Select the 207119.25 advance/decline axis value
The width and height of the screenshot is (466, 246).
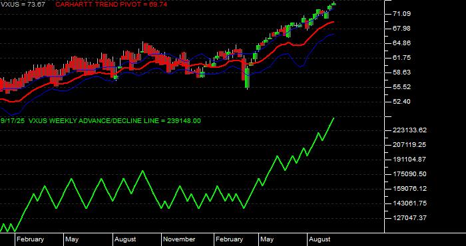pyautogui.click(x=409, y=144)
